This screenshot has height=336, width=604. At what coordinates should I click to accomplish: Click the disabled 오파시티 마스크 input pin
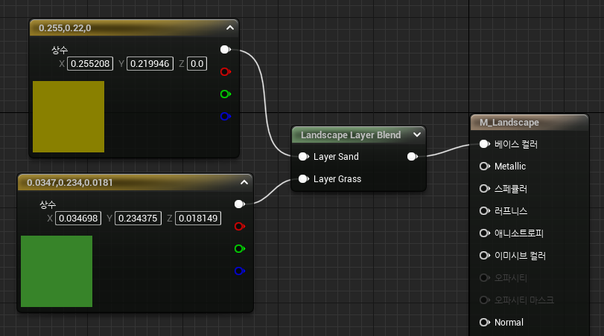[485, 300]
